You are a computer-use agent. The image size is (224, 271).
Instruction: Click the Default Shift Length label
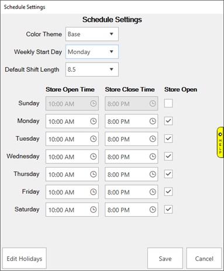click(x=32, y=70)
